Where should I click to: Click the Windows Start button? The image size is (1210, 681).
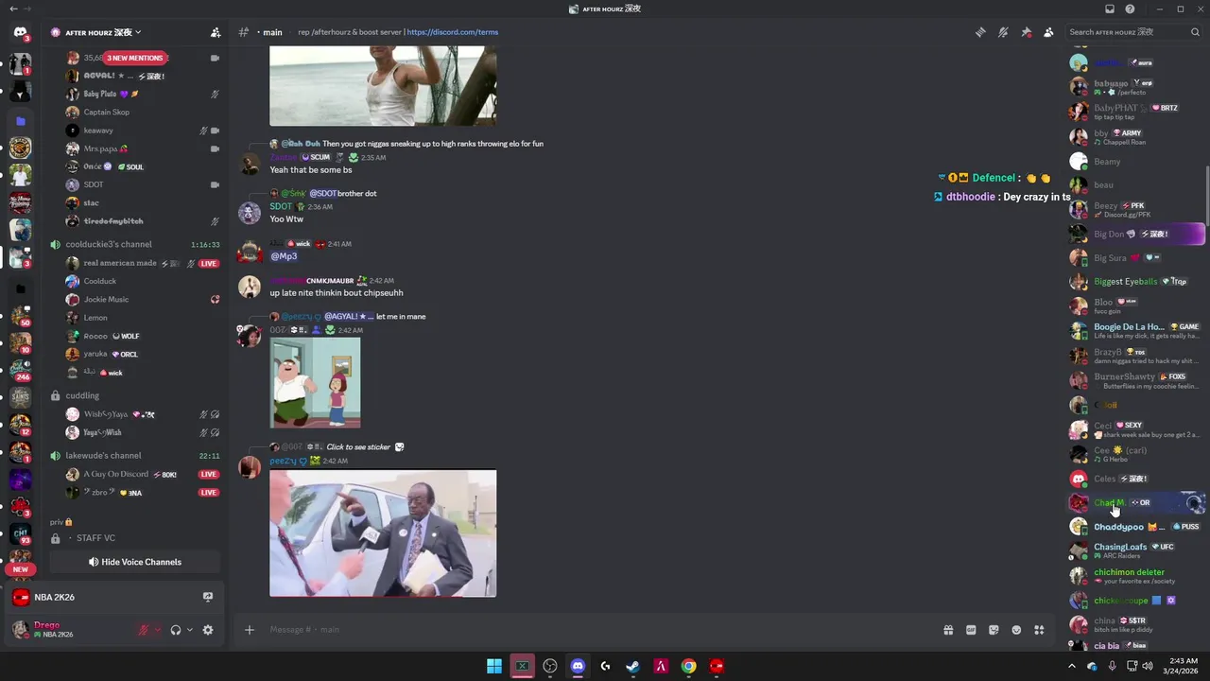click(x=494, y=666)
